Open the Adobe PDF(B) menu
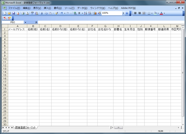Viewport: 186px width, 134px height. (128, 8)
